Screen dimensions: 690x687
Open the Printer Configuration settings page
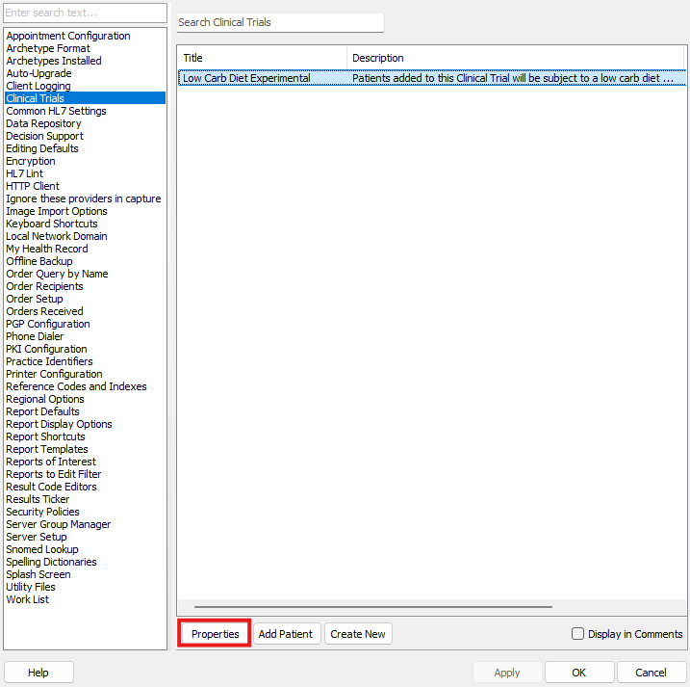tap(54, 374)
